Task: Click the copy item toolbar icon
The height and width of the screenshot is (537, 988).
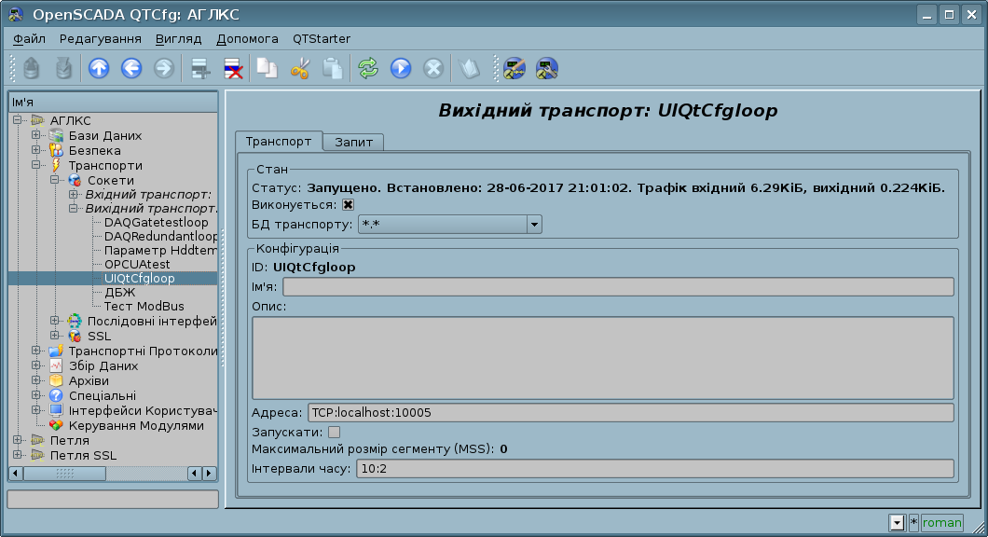Action: (268, 68)
